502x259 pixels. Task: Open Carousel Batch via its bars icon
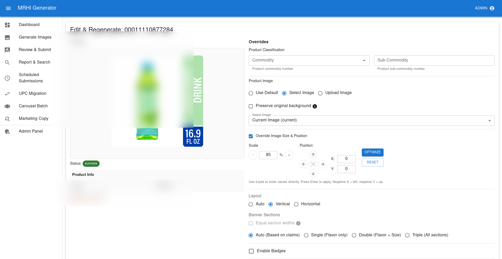click(7, 106)
